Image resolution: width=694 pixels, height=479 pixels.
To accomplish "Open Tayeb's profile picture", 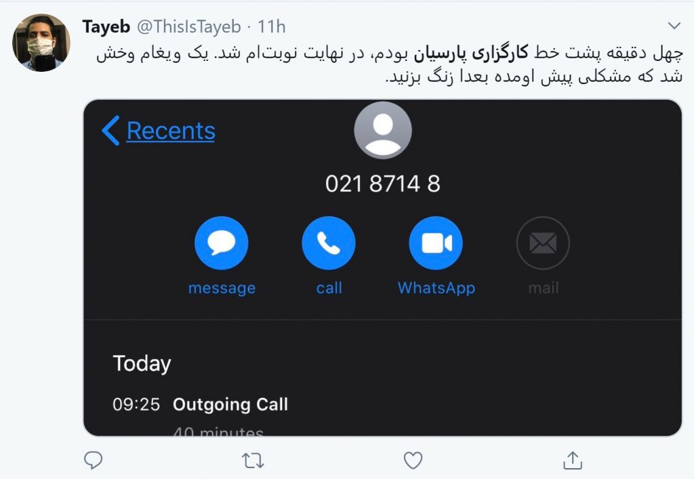I will [x=41, y=43].
